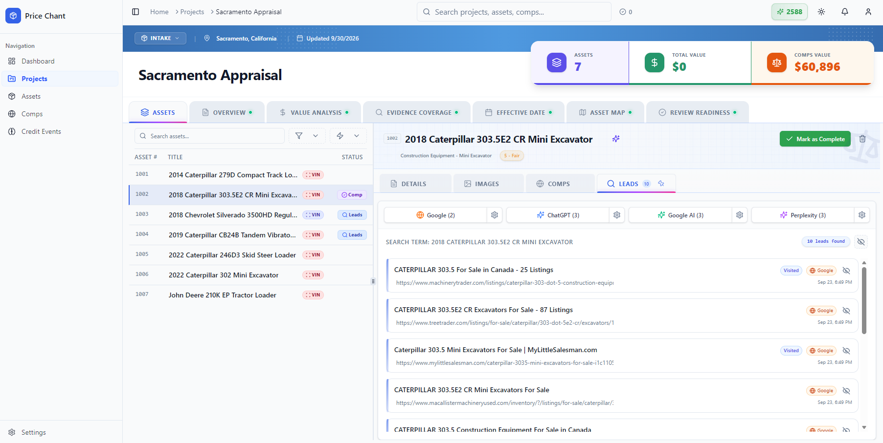
Task: Delete asset with the trash icon
Action: tap(862, 139)
